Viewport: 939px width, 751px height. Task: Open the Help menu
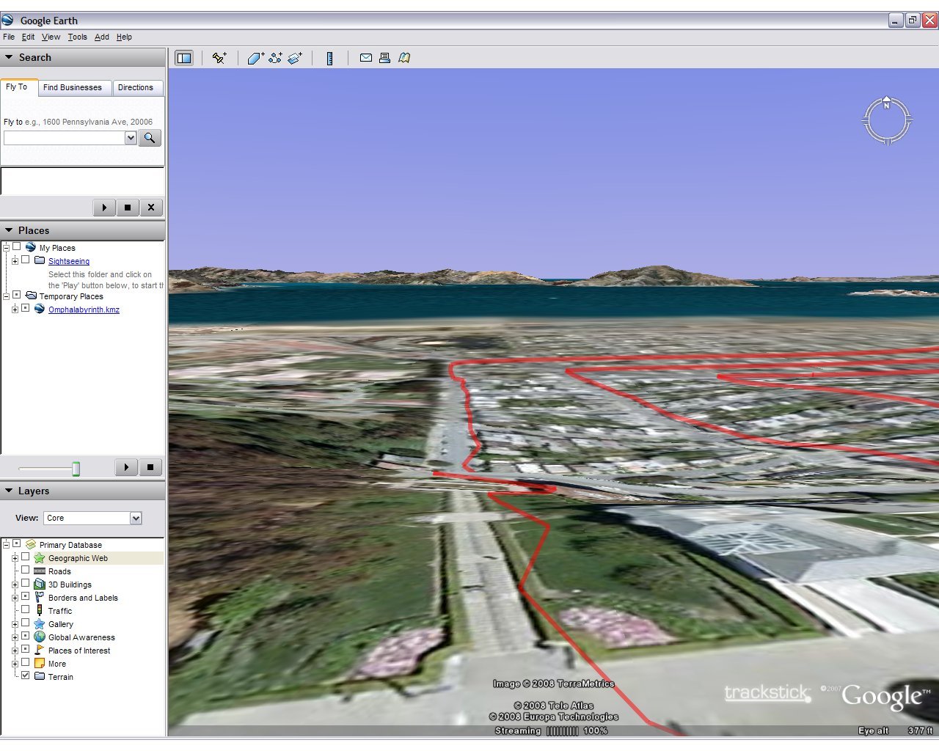click(x=124, y=37)
